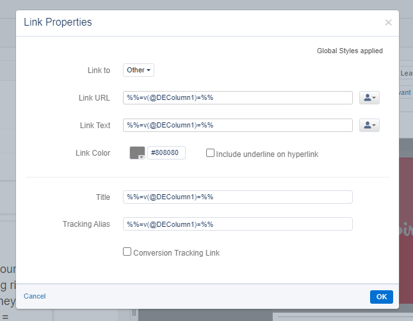Screen dimensions: 413x321
Task: Open personalization picker beside Link URL field
Action: point(369,97)
